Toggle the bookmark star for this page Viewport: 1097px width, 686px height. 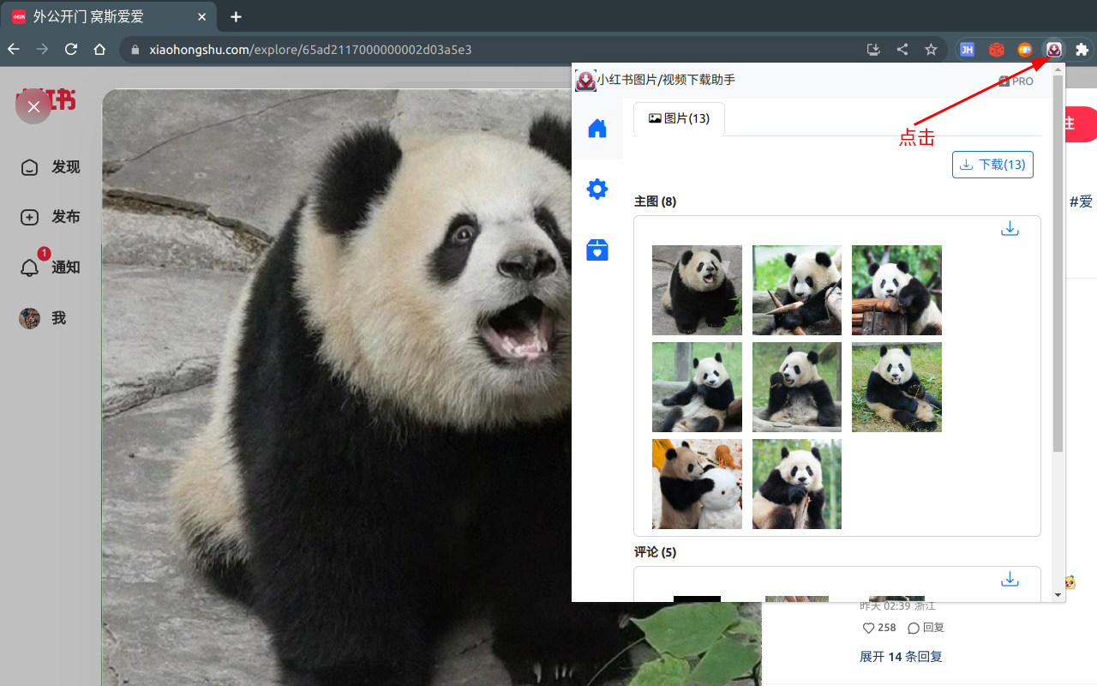click(x=931, y=50)
